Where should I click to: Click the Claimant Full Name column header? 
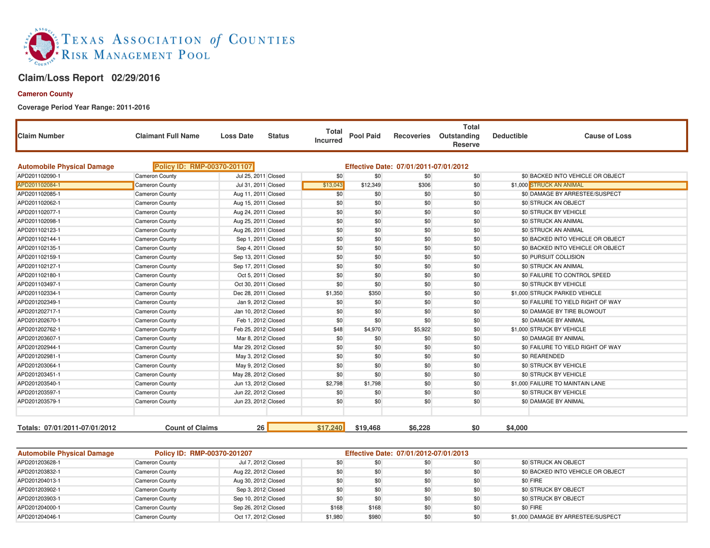point(167,136)
